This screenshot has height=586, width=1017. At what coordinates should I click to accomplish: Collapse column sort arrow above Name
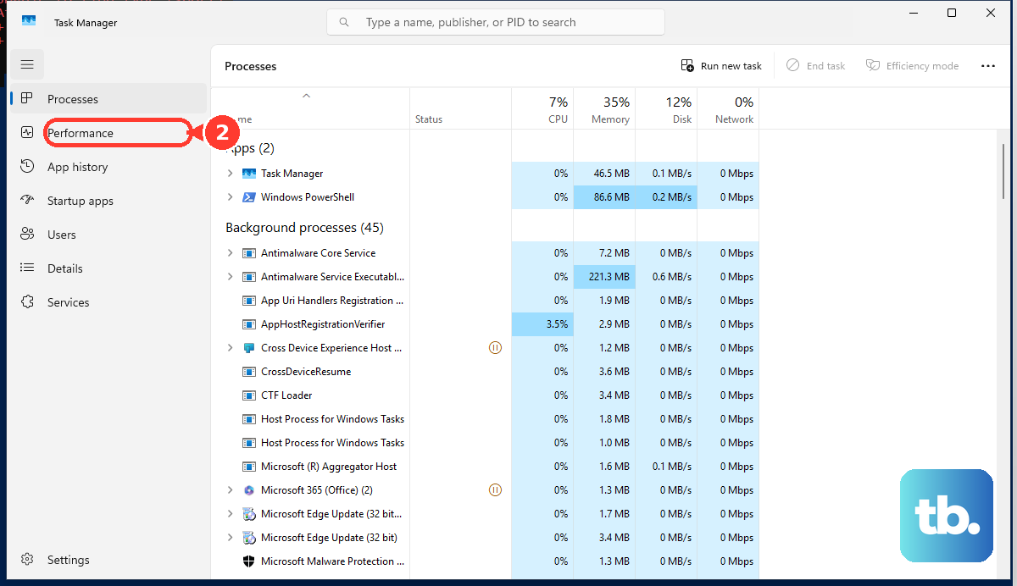click(307, 96)
